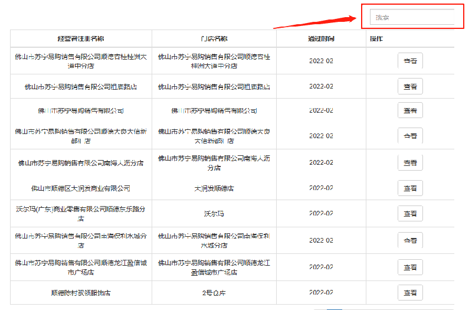Screen dimensions: 472x310
Task: Select 2022-02 date in 大润发顺德店 row
Action: pos(321,188)
